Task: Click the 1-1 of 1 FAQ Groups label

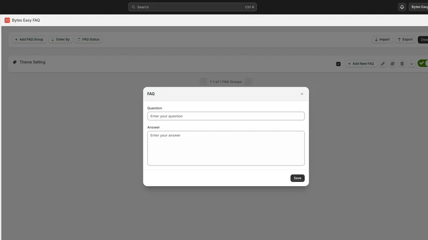Action: coord(226,82)
